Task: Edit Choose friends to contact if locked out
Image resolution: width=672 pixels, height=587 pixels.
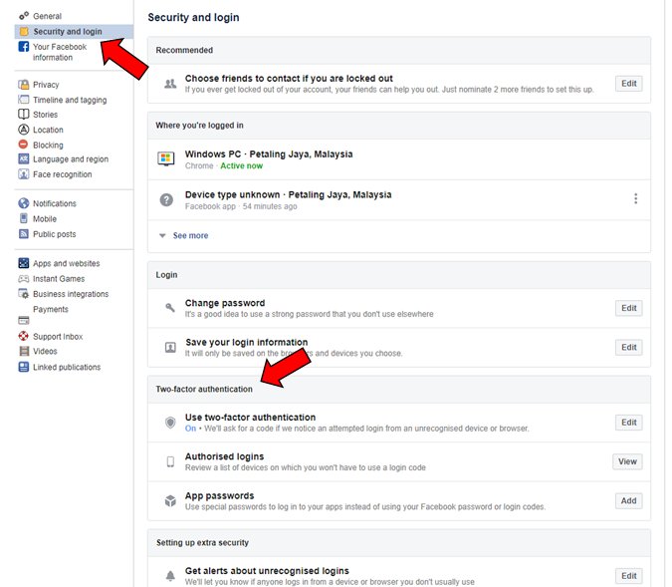Action: (x=629, y=84)
